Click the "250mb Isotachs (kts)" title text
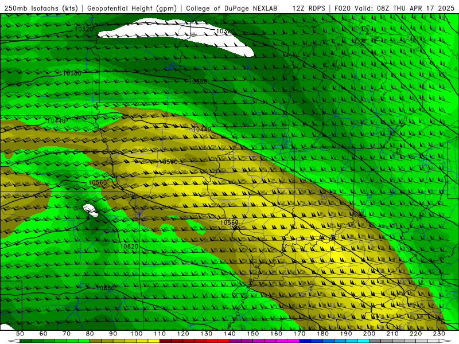 tap(41, 8)
